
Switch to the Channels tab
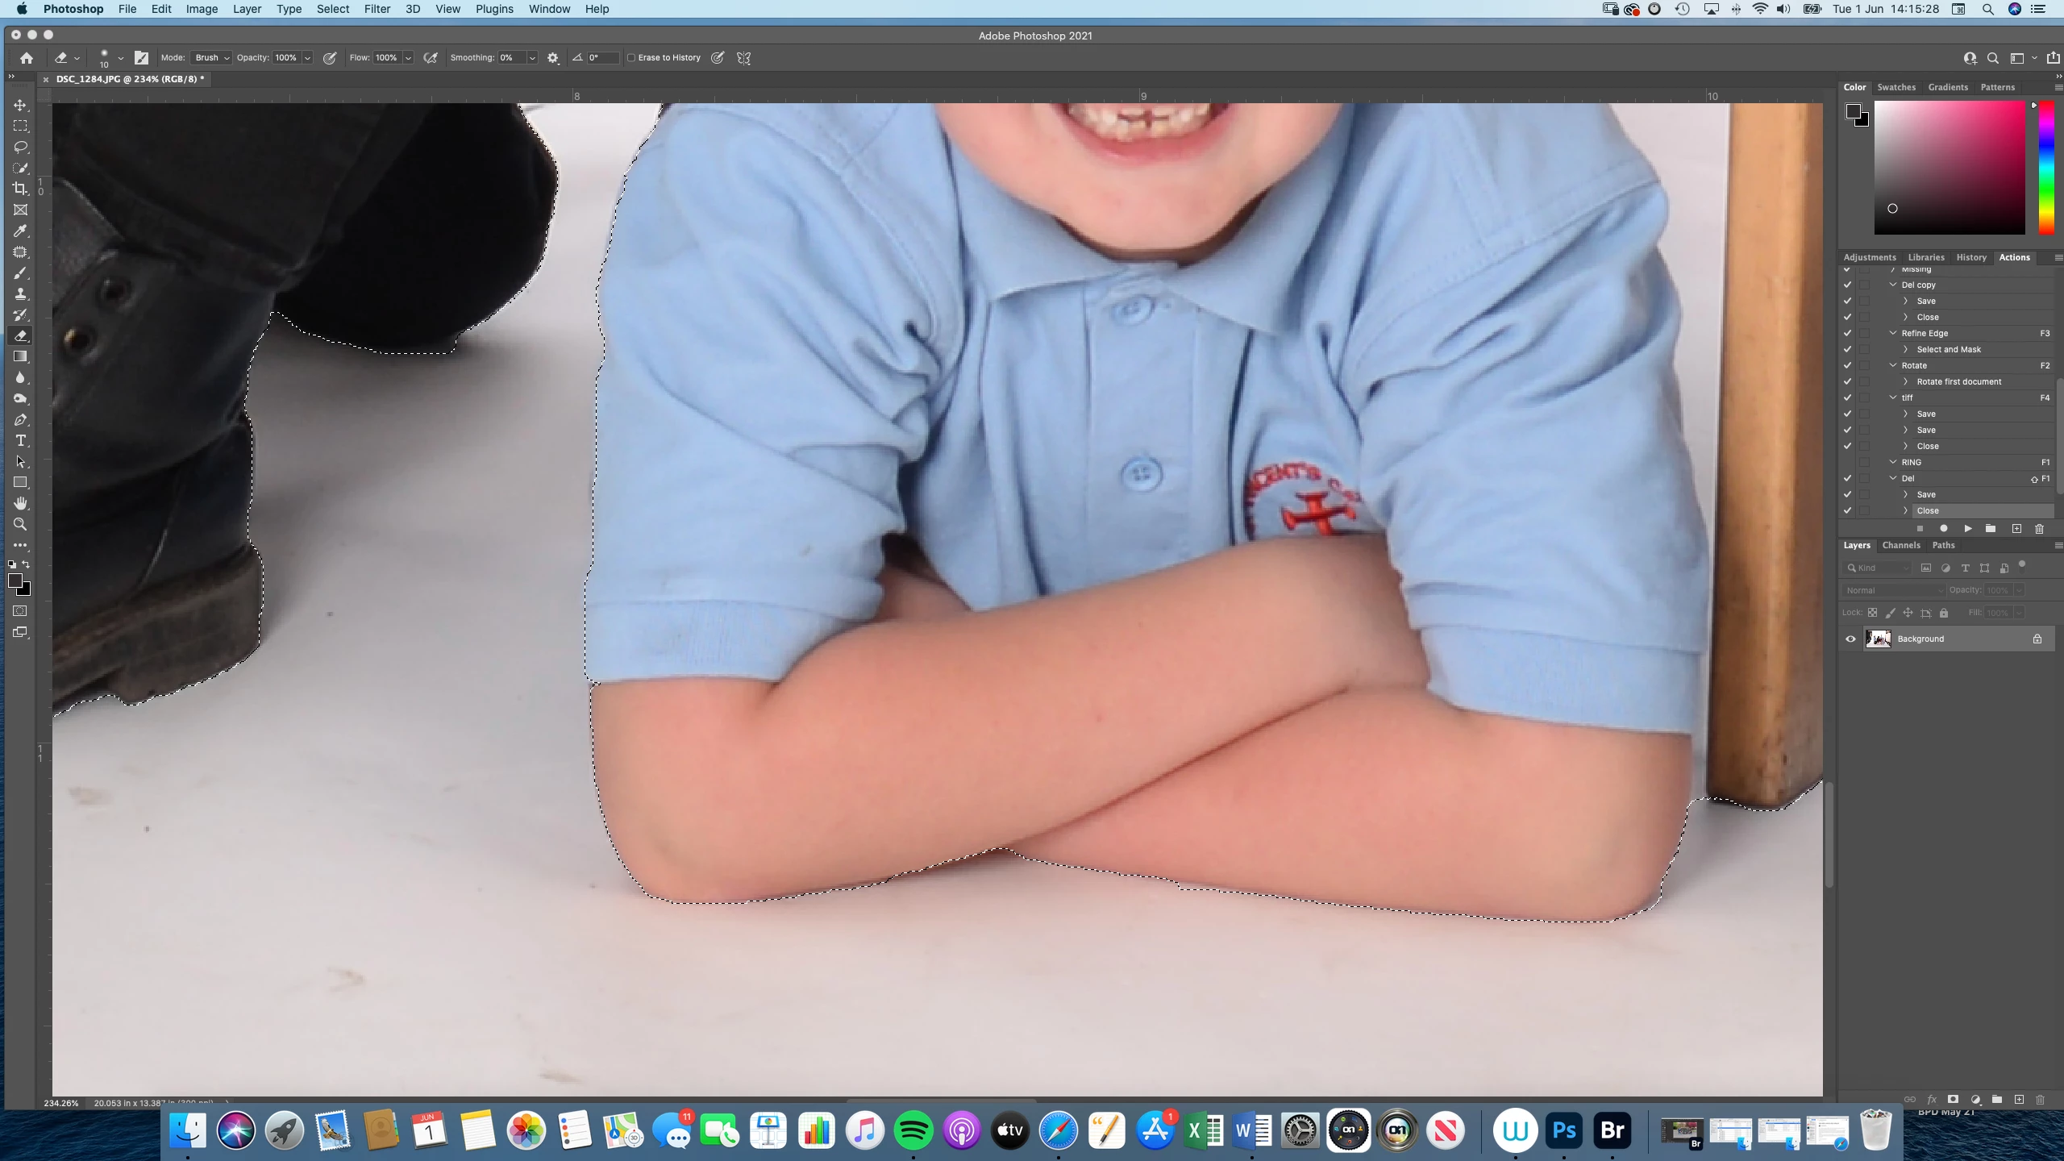click(1900, 545)
